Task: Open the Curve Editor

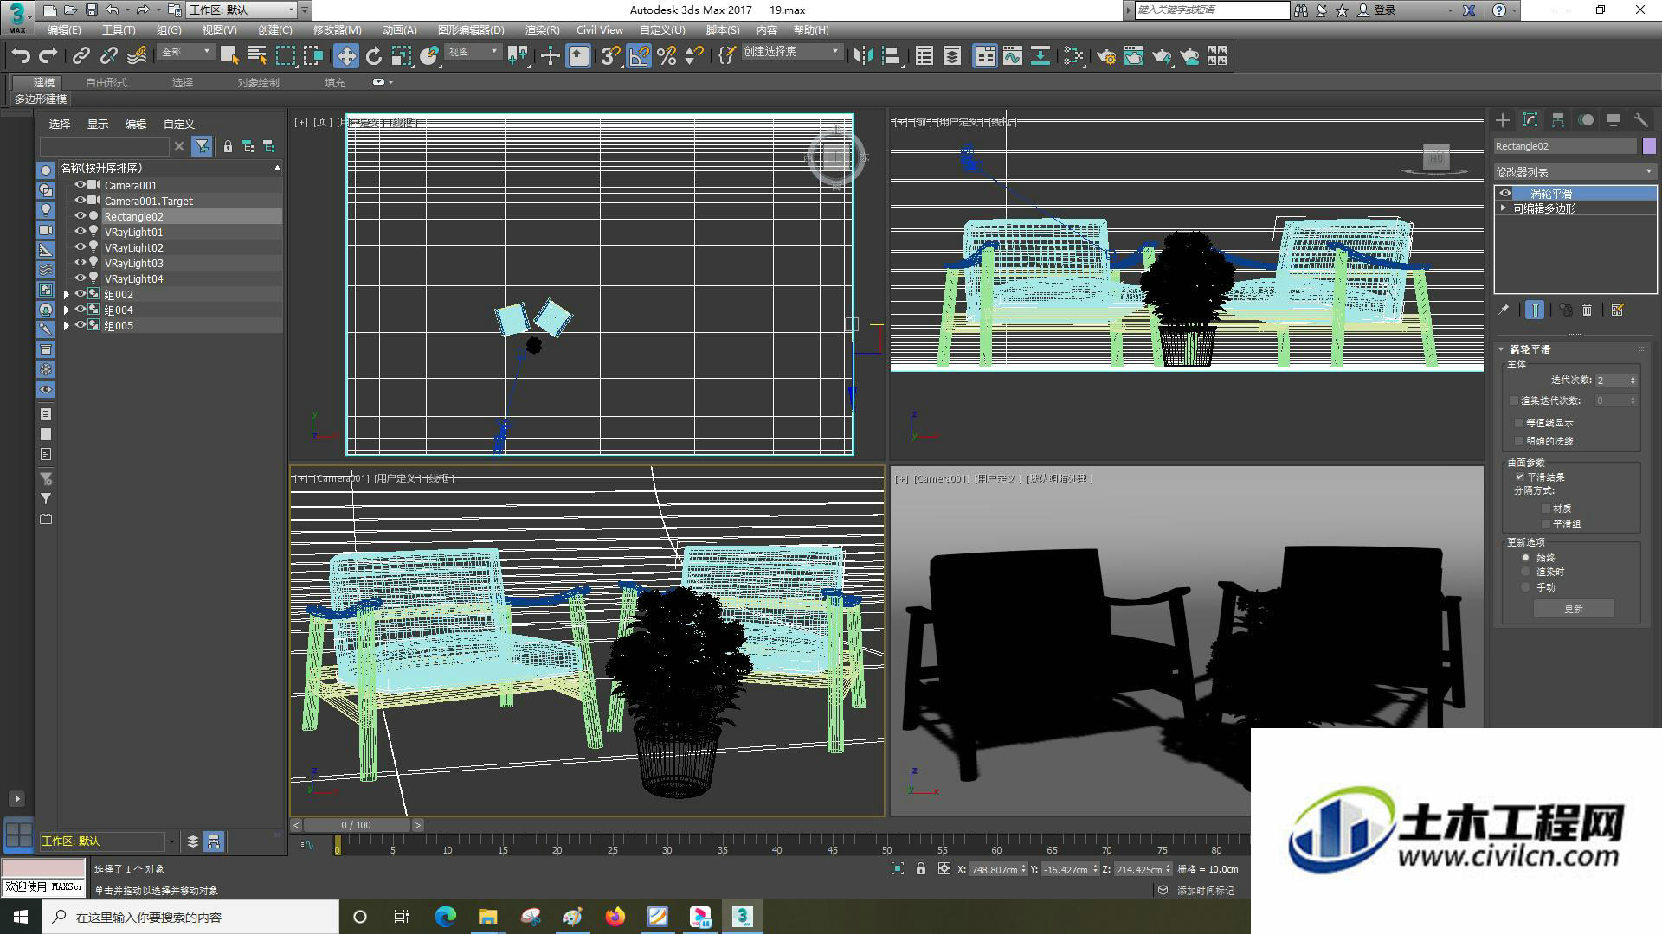Action: (x=1013, y=56)
